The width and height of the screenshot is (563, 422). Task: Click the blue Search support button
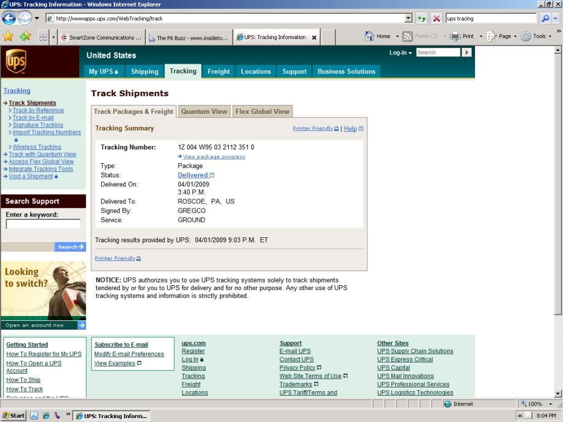click(x=70, y=247)
